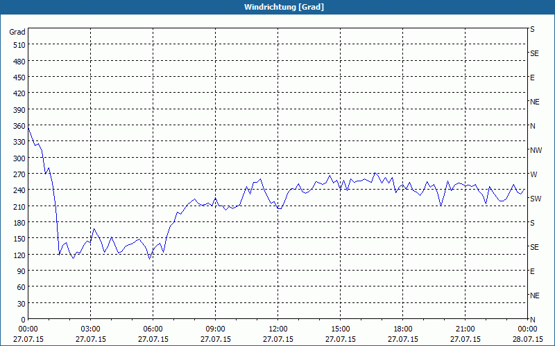Click the 390 y-axis tick label
Image resolution: width=555 pixels, height=346 pixels.
(19, 110)
